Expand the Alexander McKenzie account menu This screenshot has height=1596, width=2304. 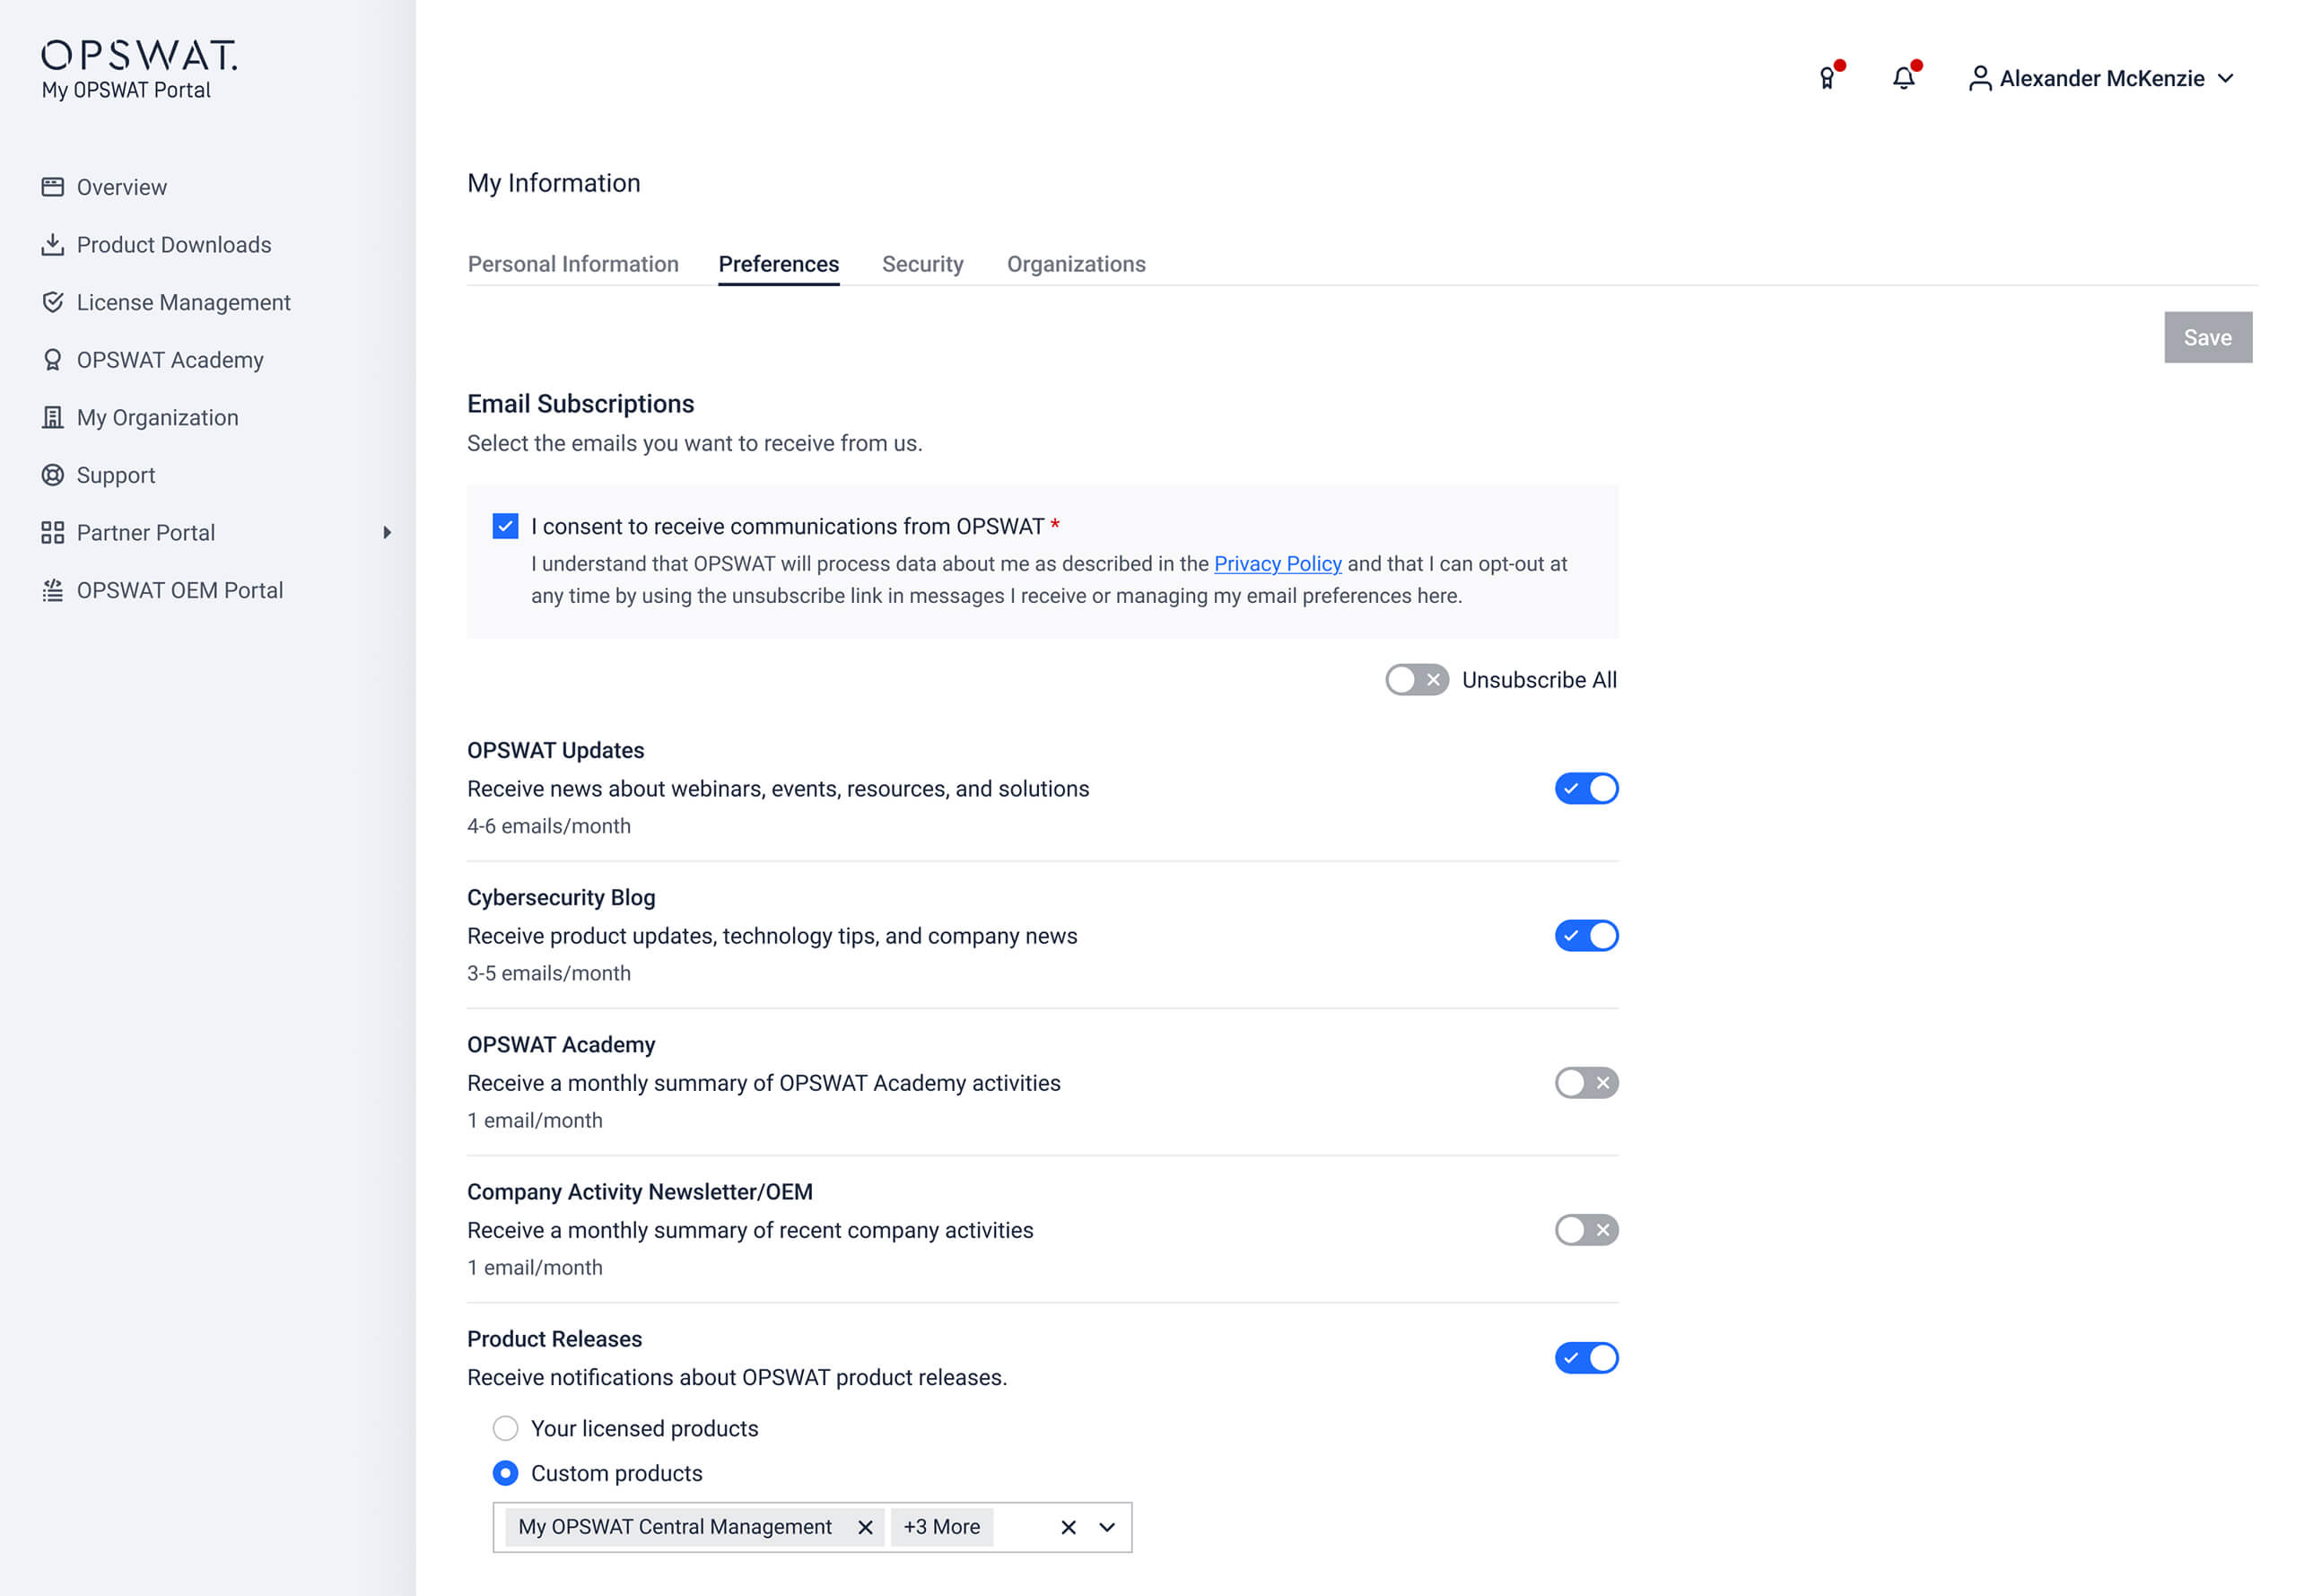click(2101, 78)
